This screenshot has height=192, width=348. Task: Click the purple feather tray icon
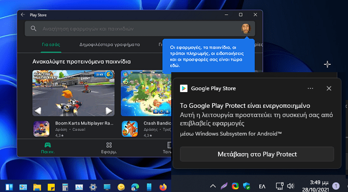[224, 186]
